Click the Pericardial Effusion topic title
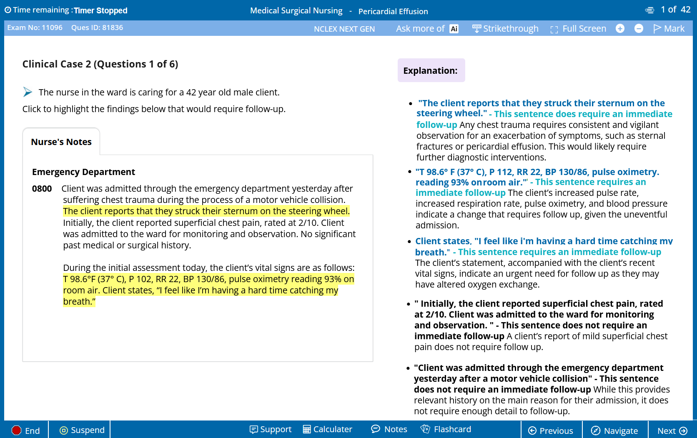This screenshot has height=438, width=697. (393, 11)
